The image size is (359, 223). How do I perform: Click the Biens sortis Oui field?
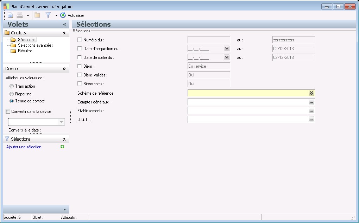(x=209, y=84)
